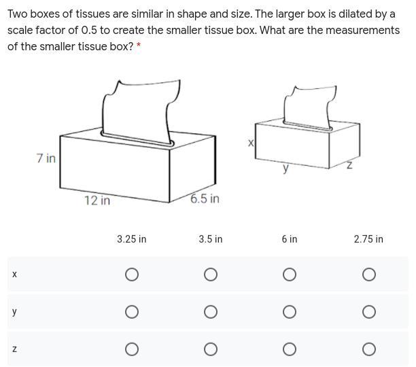
Task: Select 2.75 in for row z
Action: [369, 349]
